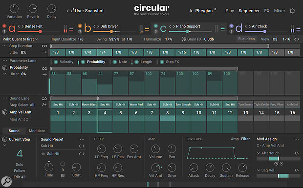303x188 pixels.
Task: Open Step Duration three-dot menu
Action: 4,46
